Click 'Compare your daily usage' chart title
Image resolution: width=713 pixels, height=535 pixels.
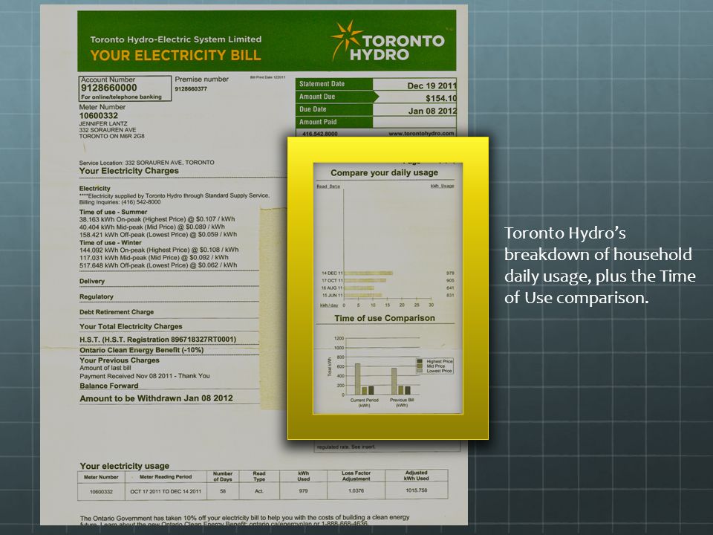tap(384, 173)
